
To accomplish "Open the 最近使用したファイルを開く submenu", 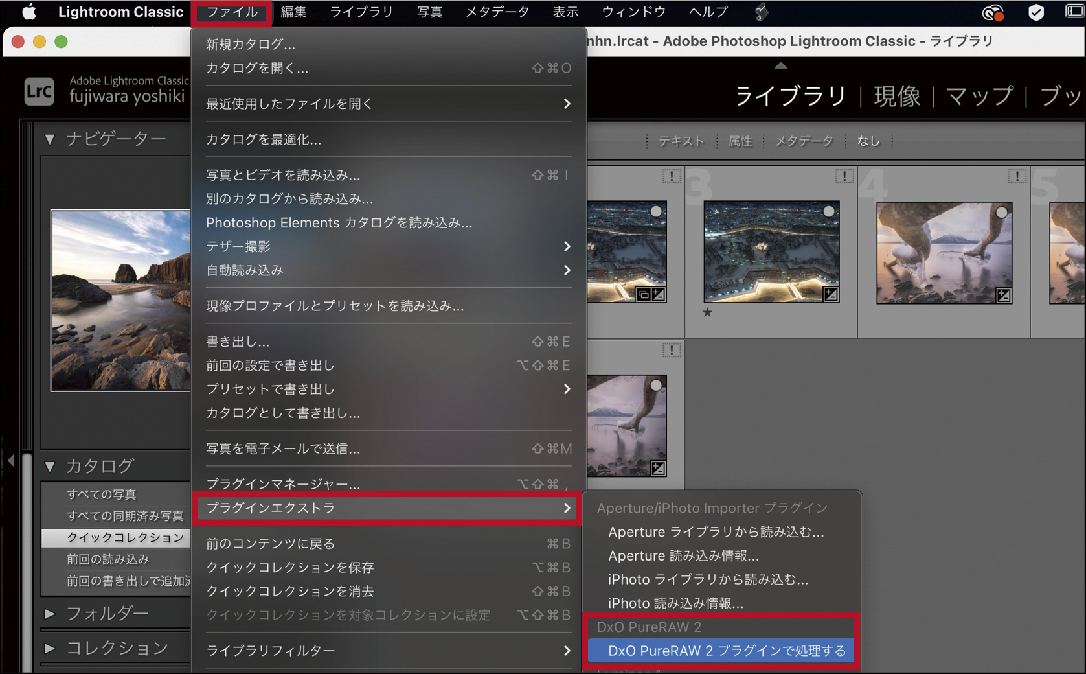I will pos(389,104).
